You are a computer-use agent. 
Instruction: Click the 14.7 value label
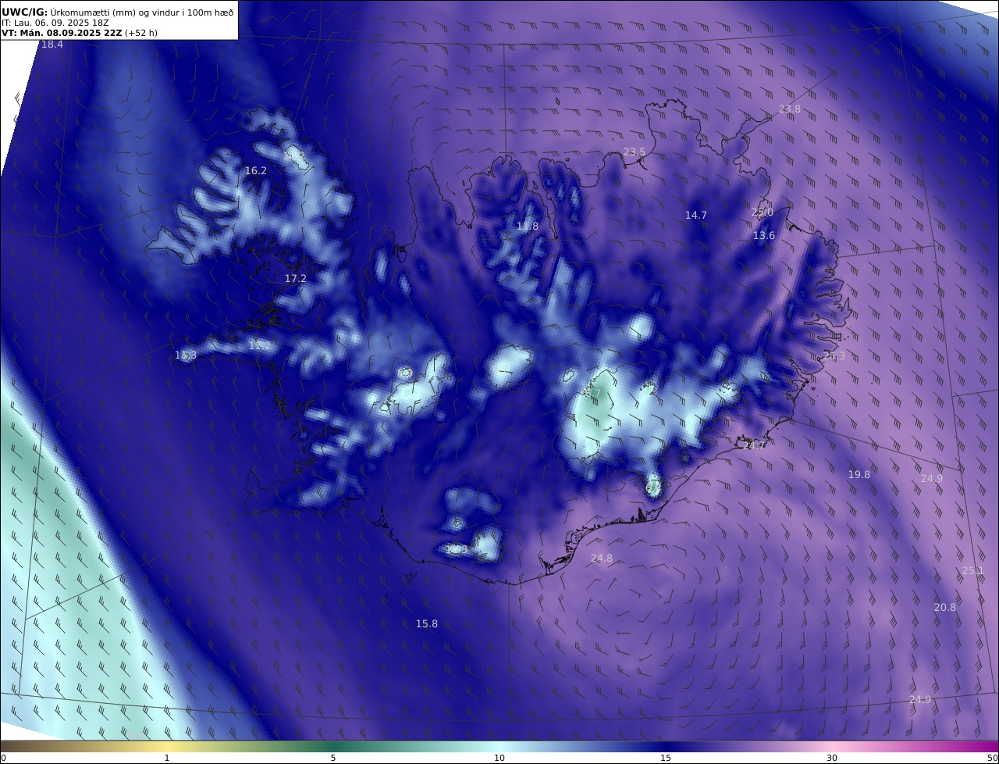pos(696,215)
